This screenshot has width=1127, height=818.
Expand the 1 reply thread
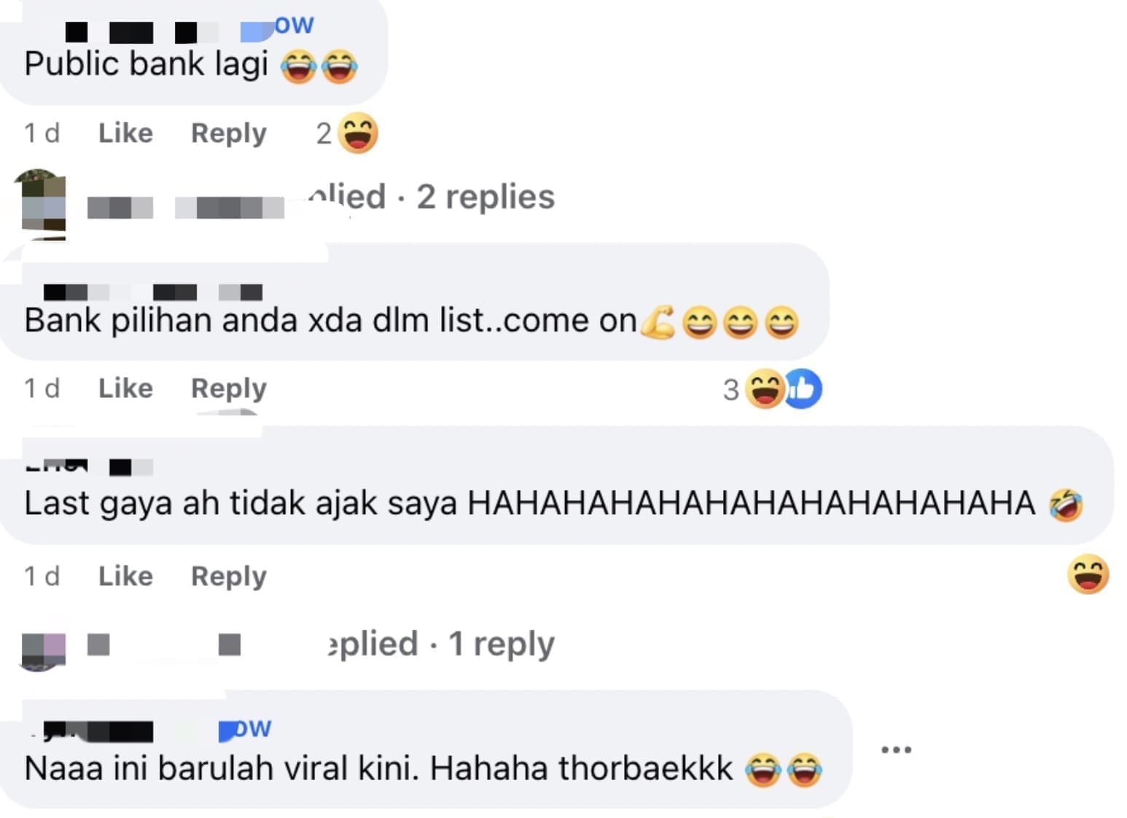[x=440, y=644]
